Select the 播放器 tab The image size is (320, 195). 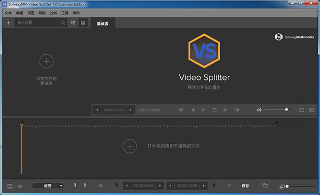[103, 23]
